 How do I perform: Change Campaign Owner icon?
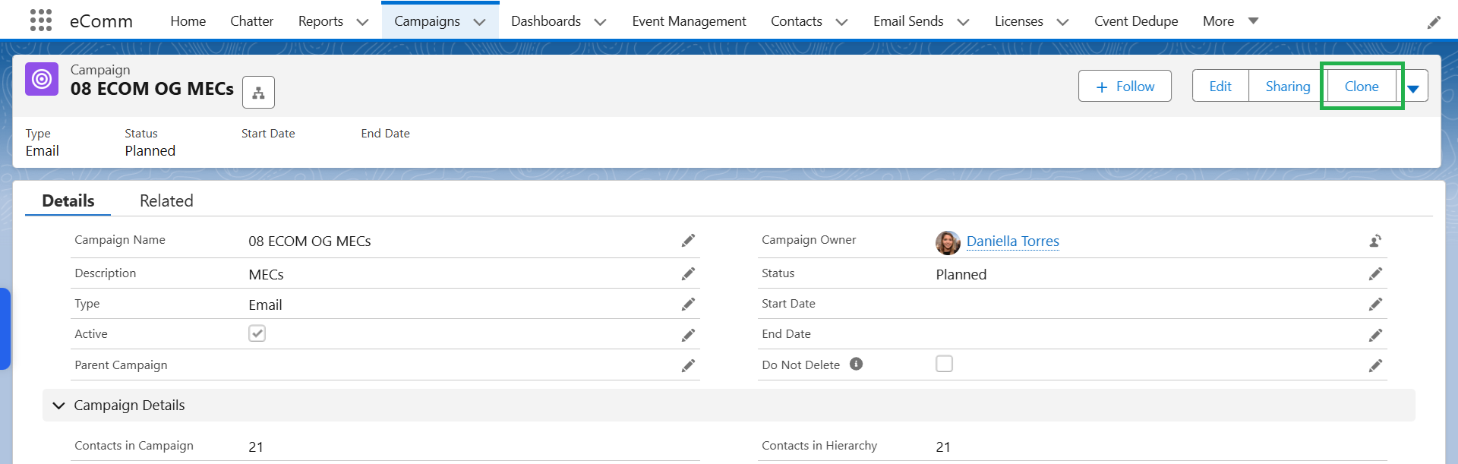click(x=1375, y=241)
